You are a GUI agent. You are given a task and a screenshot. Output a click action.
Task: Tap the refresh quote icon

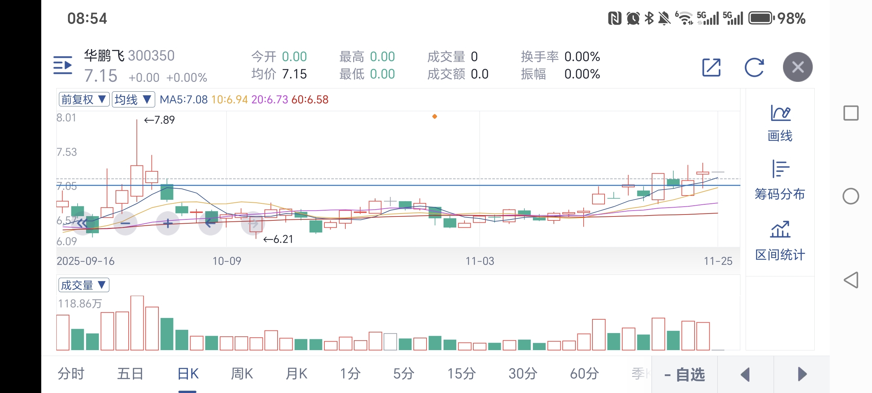[754, 67]
